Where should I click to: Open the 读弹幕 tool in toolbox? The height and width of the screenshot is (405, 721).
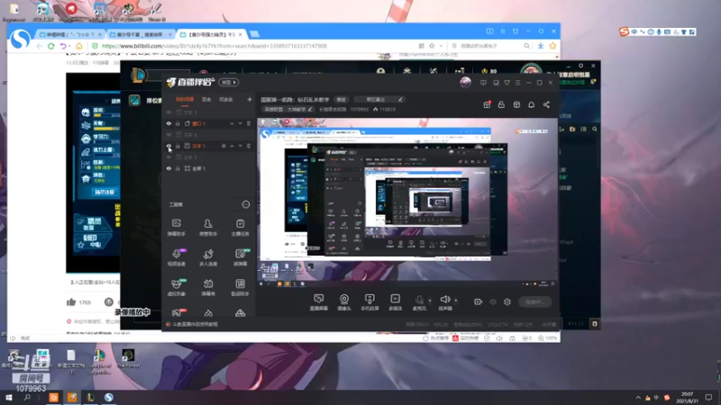[240, 257]
